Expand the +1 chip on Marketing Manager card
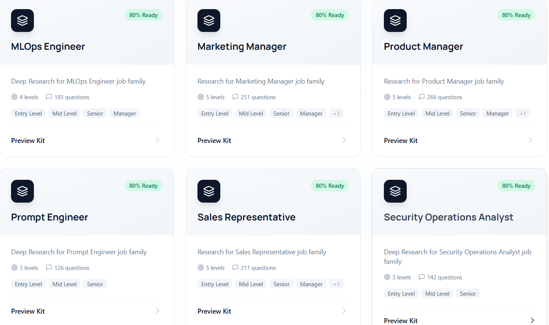 click(x=336, y=113)
